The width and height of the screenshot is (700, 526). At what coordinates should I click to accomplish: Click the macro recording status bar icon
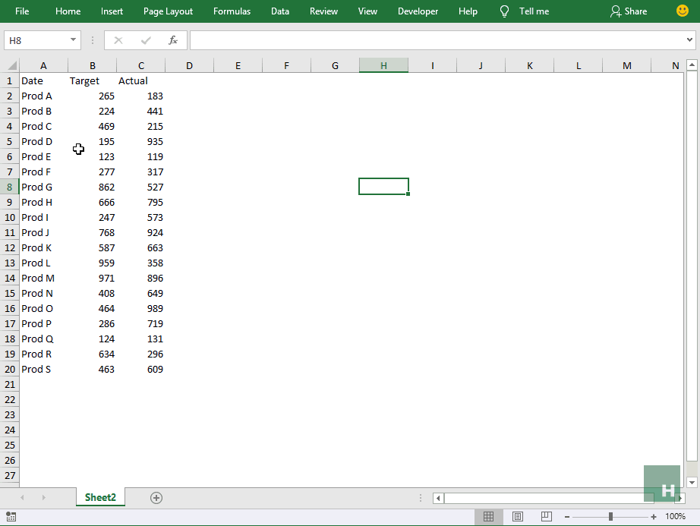point(11,517)
